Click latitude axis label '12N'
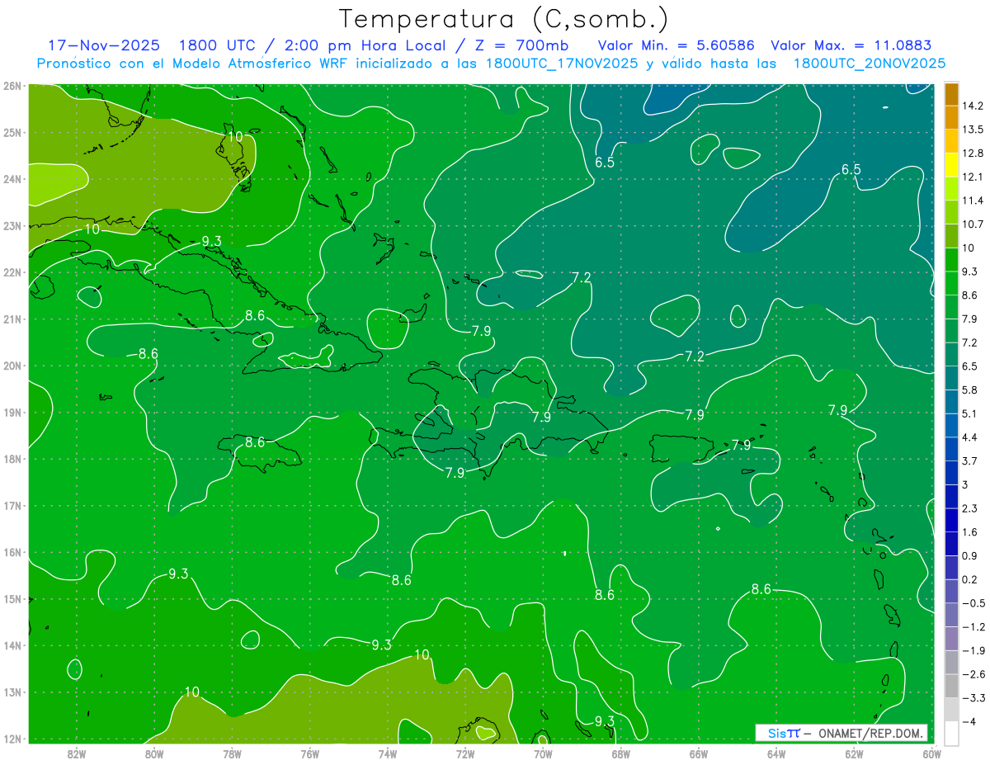Image resolution: width=990 pixels, height=765 pixels. [x=12, y=739]
